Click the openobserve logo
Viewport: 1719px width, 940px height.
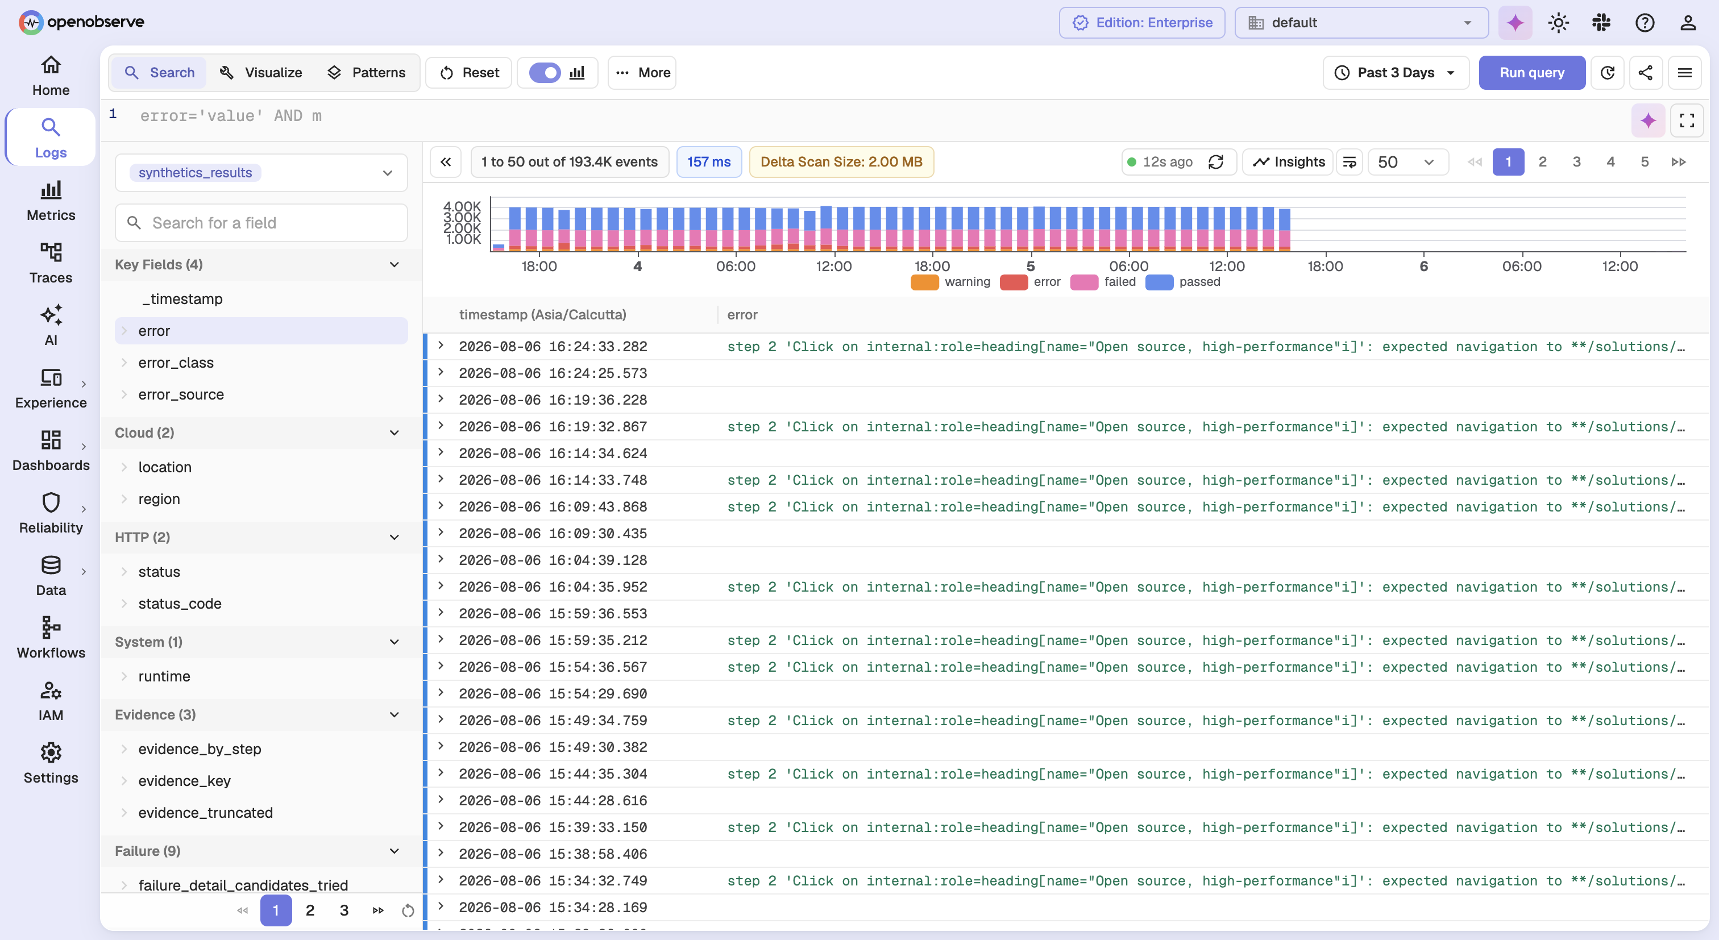(x=81, y=22)
